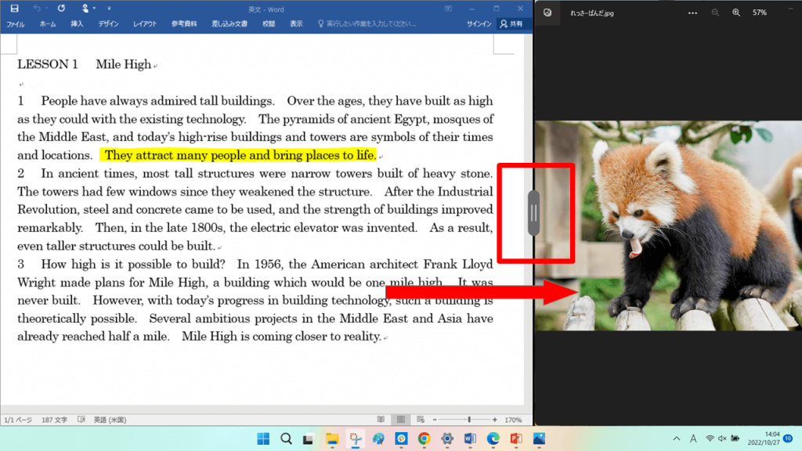
Task: Open the three-dots menu in the Photos app
Action: point(692,13)
